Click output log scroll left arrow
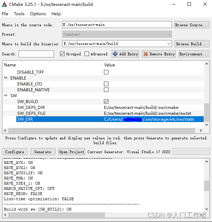The height and width of the screenshot is (222, 212). pos(5,215)
